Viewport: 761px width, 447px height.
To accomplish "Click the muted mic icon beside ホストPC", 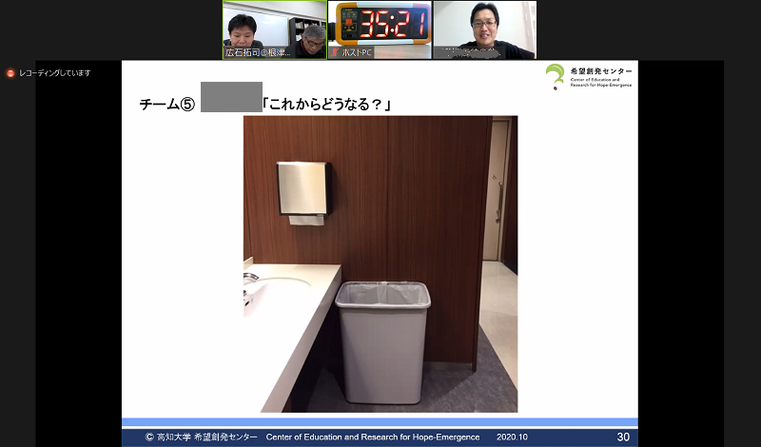I will (x=334, y=53).
